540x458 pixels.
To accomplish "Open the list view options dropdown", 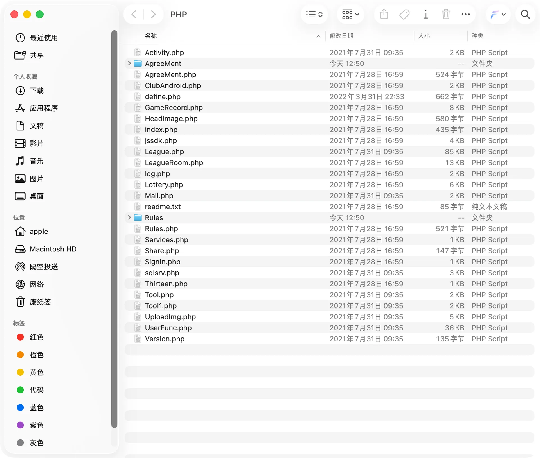I will 314,14.
